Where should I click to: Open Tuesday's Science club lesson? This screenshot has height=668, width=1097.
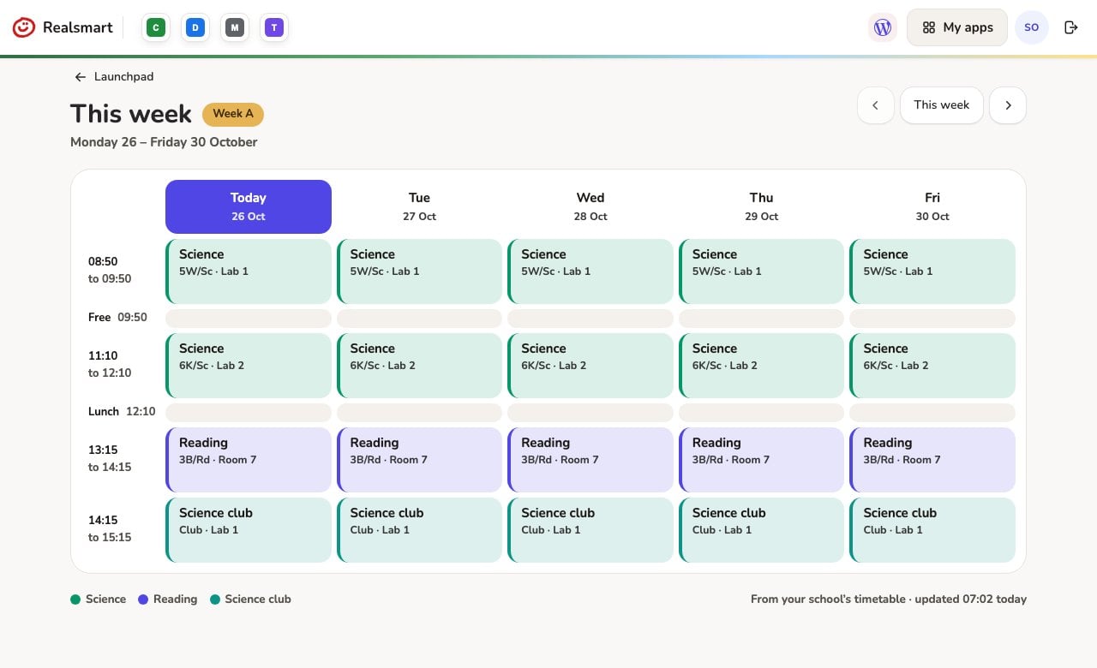419,530
